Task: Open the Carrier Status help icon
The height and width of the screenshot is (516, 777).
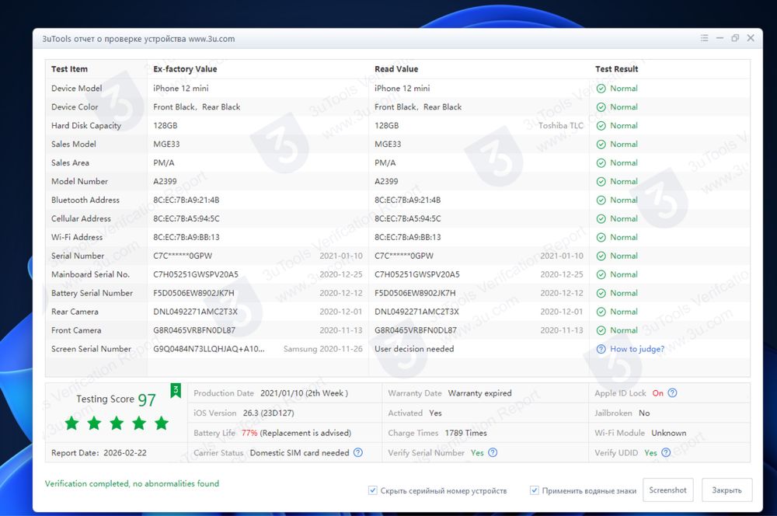Action: [357, 452]
